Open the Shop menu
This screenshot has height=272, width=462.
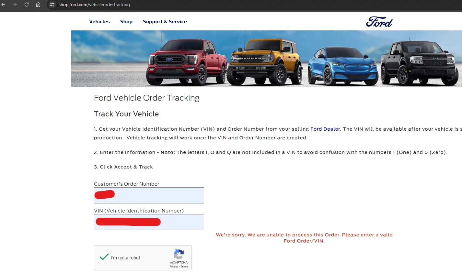[x=126, y=22]
